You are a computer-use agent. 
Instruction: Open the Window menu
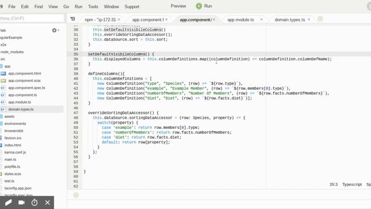click(x=111, y=6)
